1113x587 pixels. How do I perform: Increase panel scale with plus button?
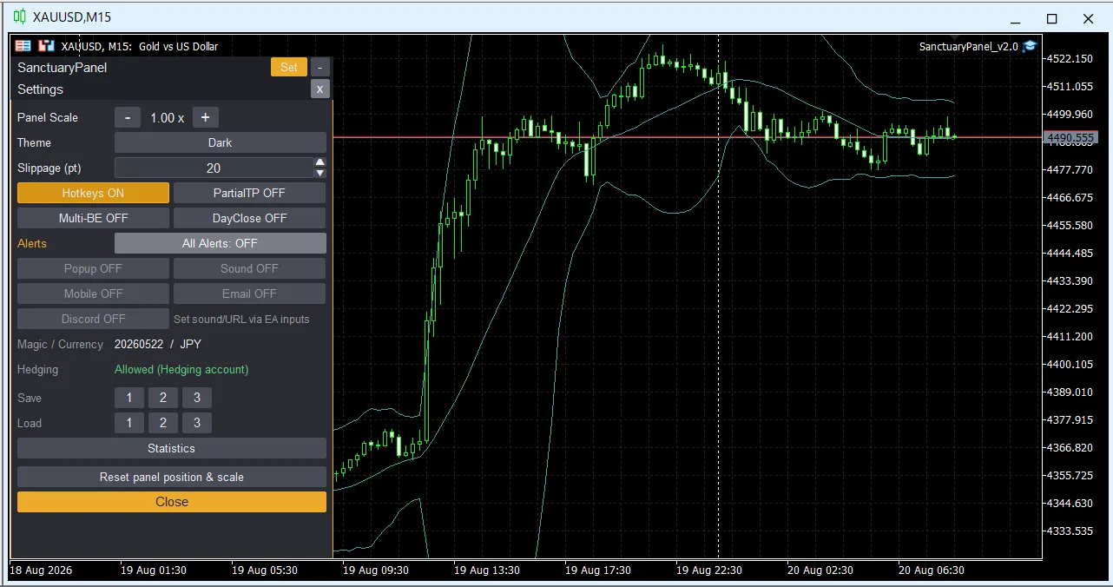click(206, 117)
